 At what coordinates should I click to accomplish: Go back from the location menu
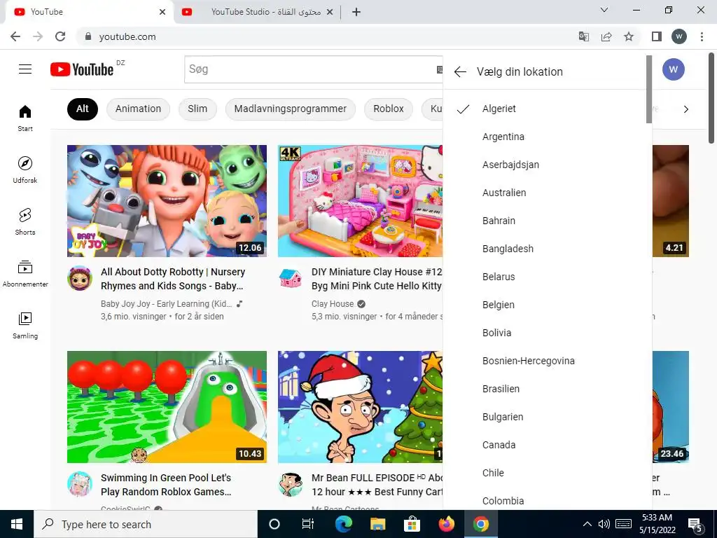click(x=460, y=72)
